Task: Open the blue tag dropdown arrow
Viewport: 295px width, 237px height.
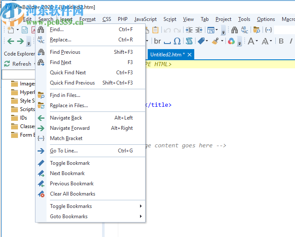Action: click(x=207, y=41)
